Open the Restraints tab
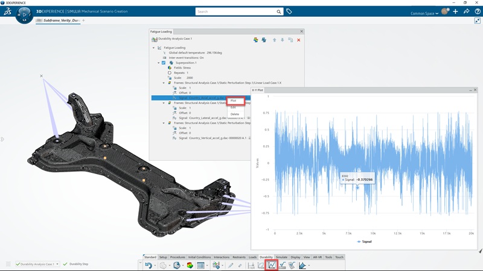The height and width of the screenshot is (271, 483). pos(239,257)
